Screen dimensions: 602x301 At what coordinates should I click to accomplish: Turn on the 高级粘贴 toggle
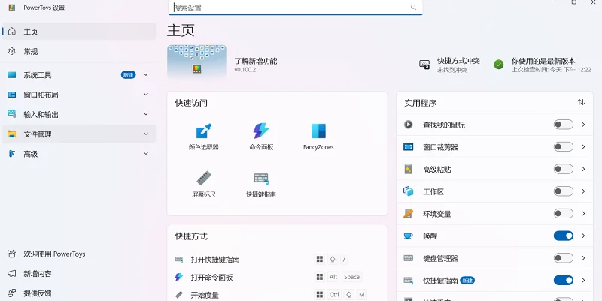click(x=563, y=169)
